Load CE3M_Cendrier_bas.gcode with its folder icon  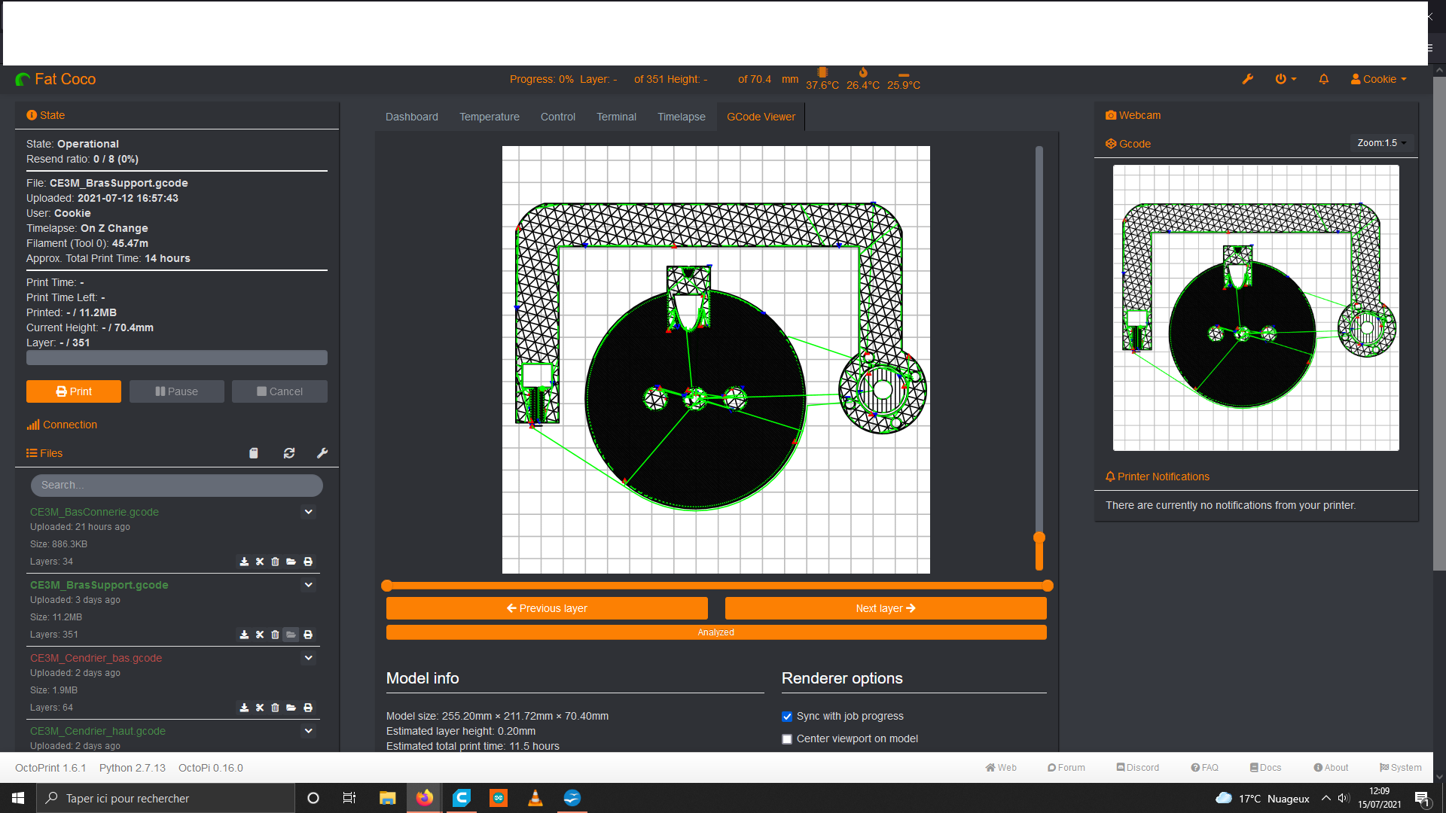coord(291,708)
